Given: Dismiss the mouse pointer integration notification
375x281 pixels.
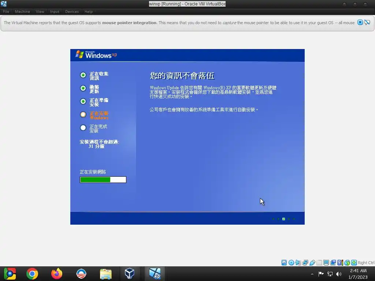Looking at the screenshot, I should [x=360, y=22].
